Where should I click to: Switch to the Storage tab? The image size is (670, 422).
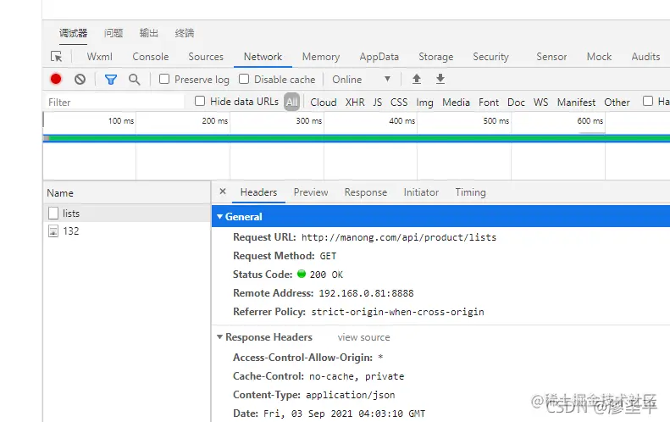(x=436, y=57)
